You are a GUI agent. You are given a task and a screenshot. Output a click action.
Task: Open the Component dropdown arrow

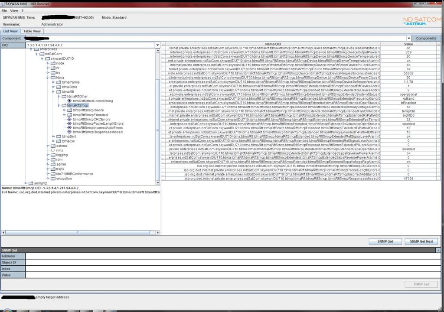click(x=409, y=38)
